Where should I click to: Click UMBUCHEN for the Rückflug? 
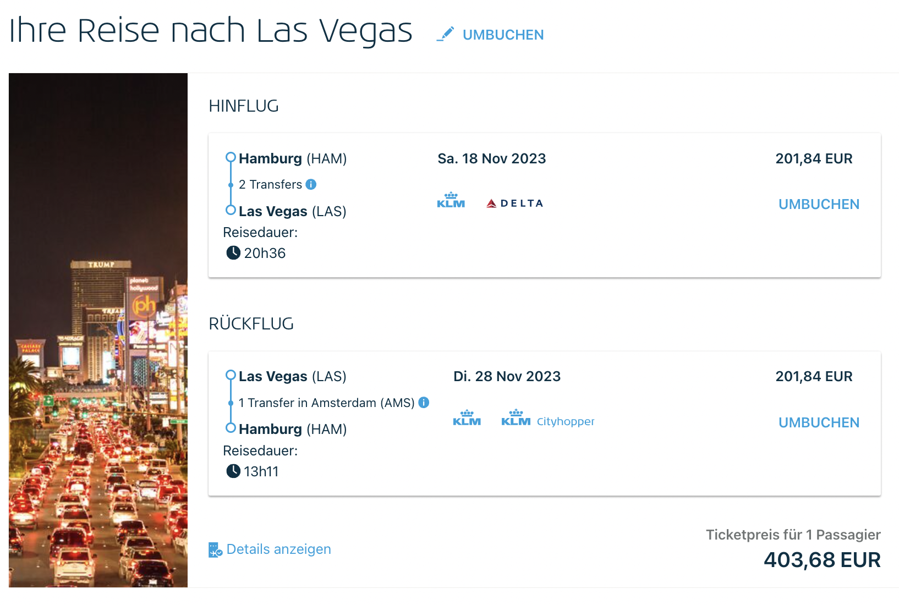[819, 422]
